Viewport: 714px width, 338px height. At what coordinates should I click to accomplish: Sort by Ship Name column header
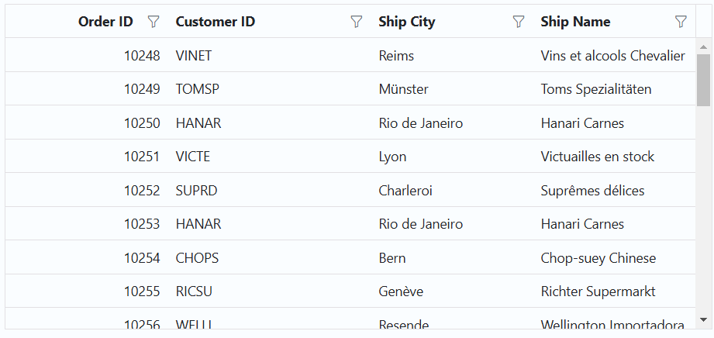pos(575,22)
